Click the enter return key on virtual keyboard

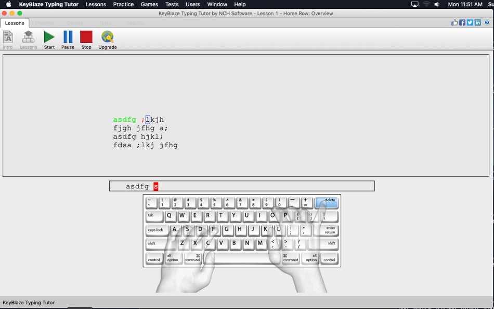[x=326, y=230]
